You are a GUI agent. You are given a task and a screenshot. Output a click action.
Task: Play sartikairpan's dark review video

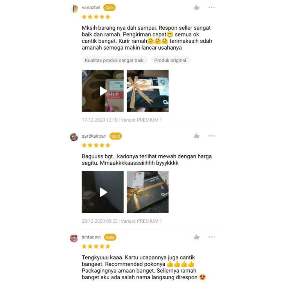(103, 192)
